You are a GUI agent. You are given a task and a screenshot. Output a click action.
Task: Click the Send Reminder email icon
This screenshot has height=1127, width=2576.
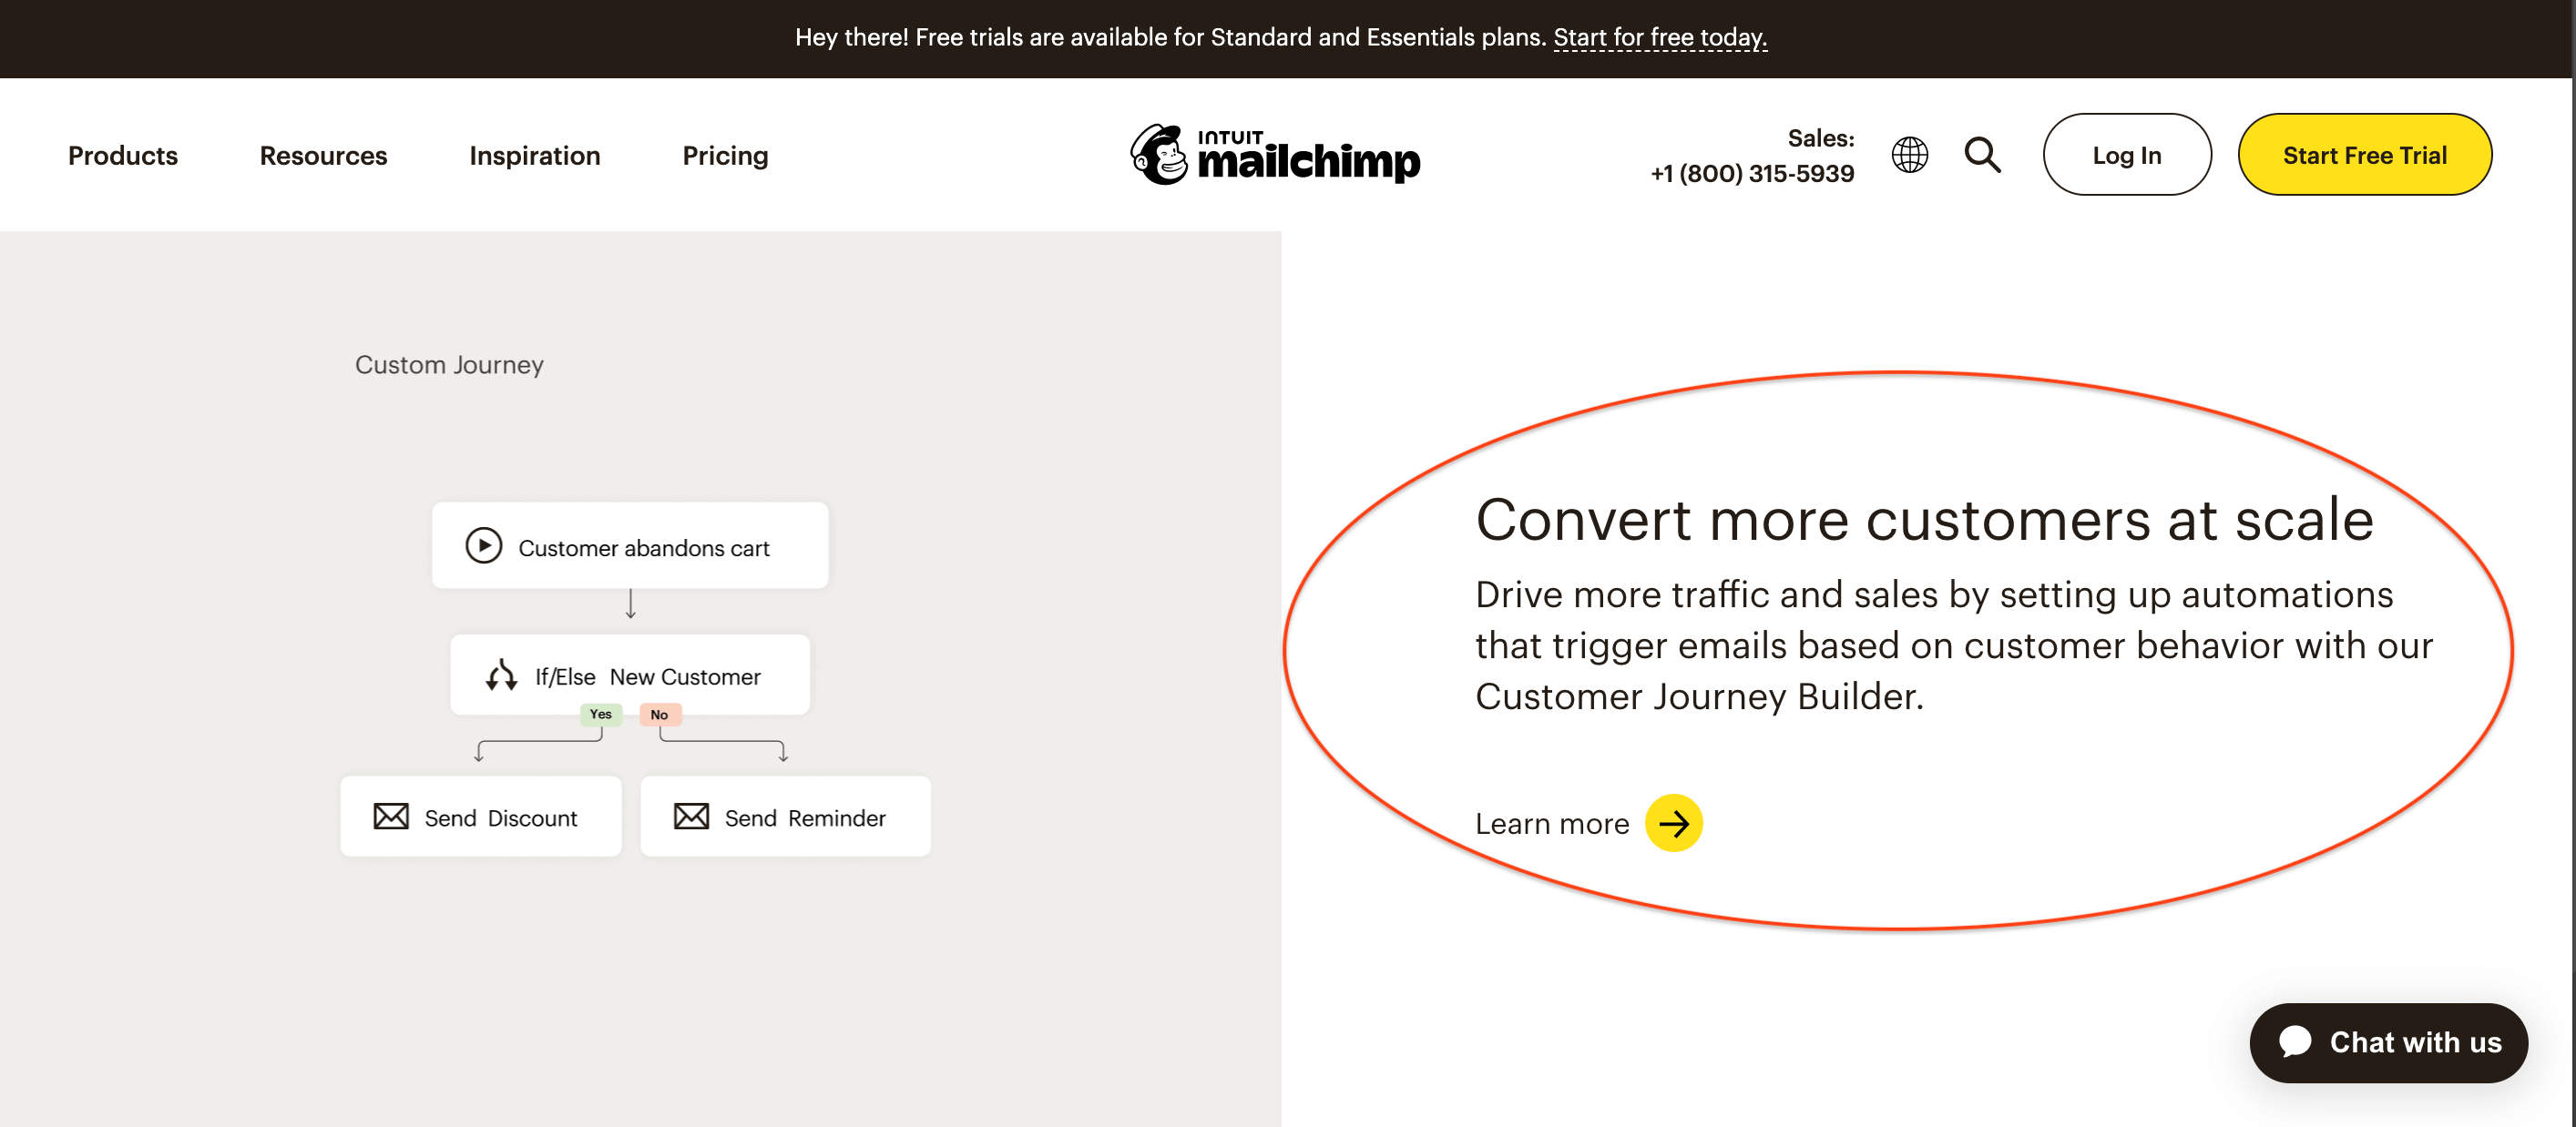coord(690,817)
